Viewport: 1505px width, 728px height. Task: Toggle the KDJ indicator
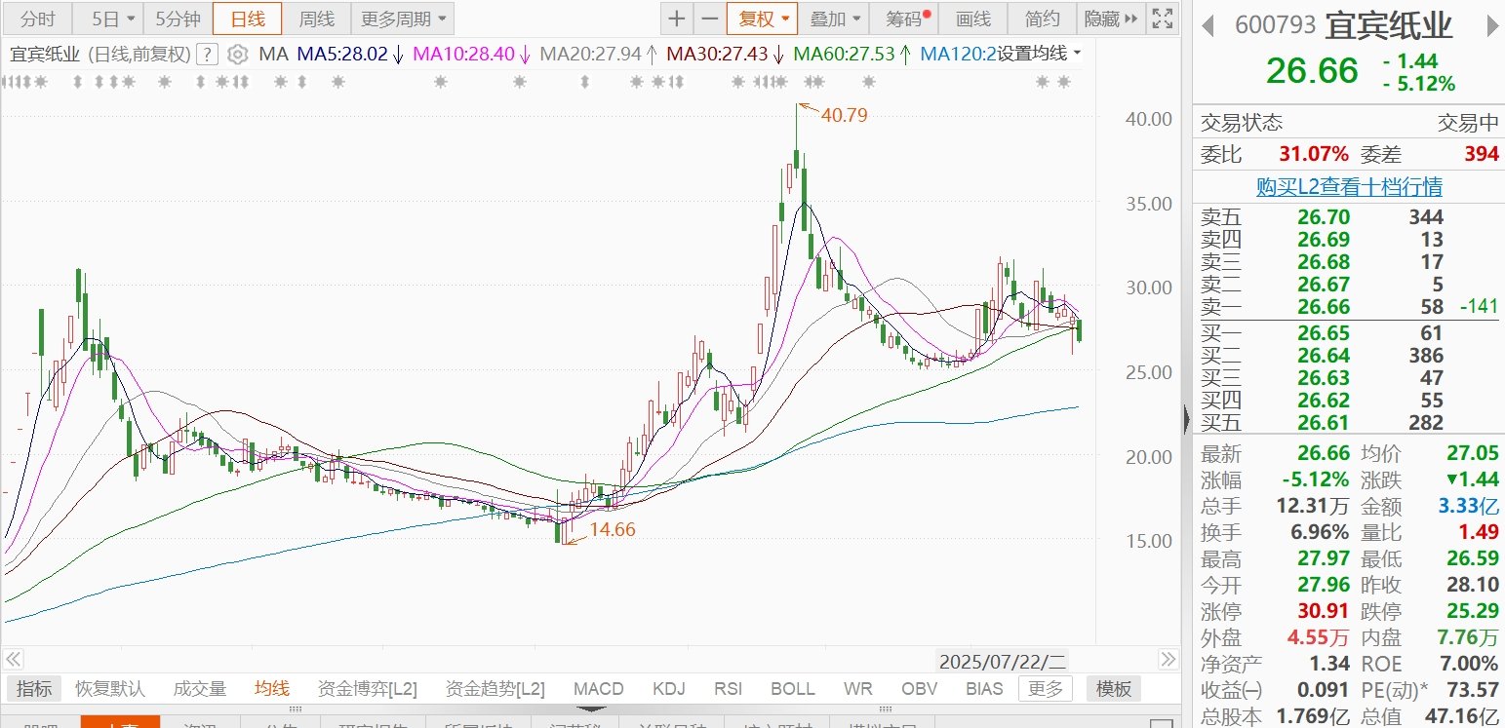tap(669, 689)
